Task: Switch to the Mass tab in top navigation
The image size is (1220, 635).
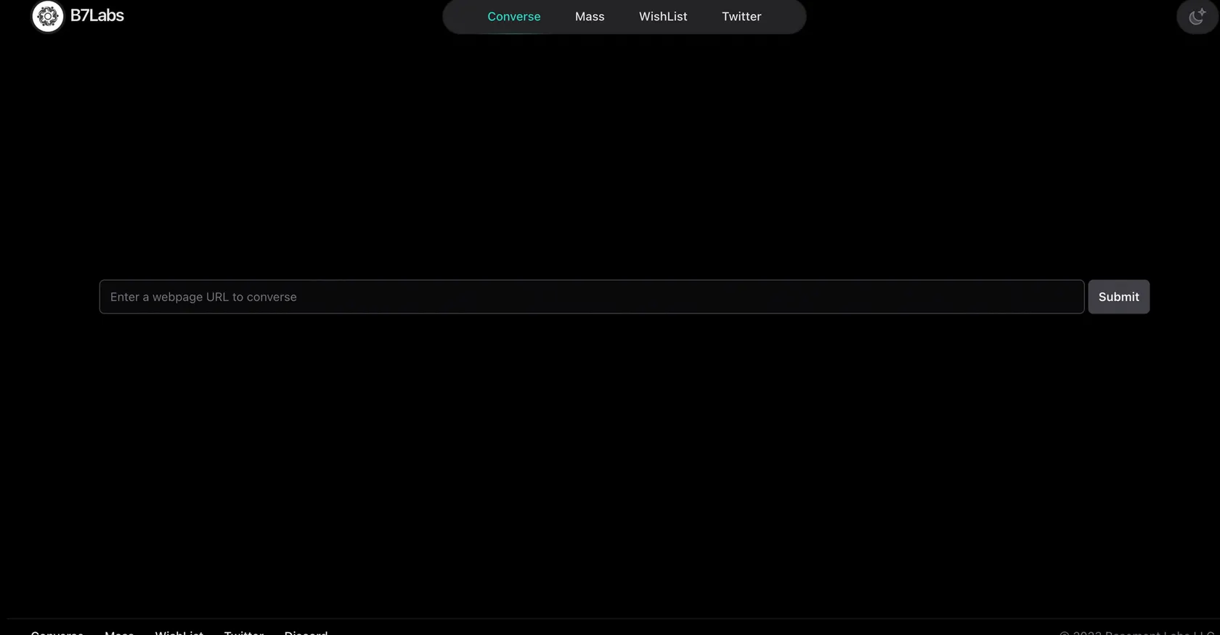Action: click(x=589, y=17)
